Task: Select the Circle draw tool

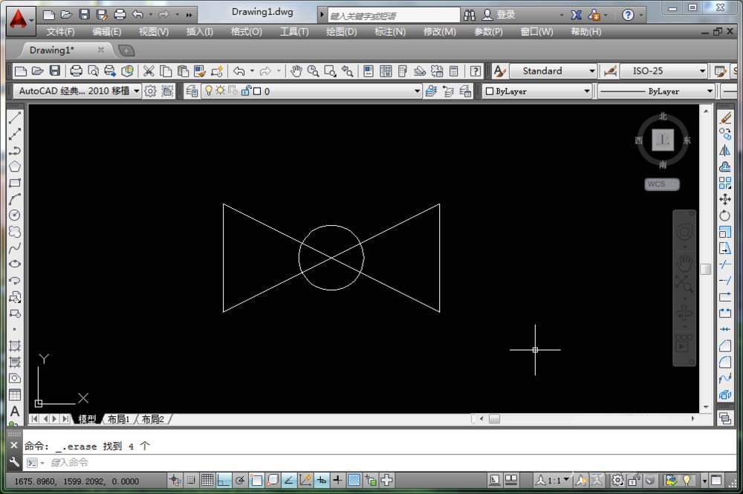Action: [15, 215]
